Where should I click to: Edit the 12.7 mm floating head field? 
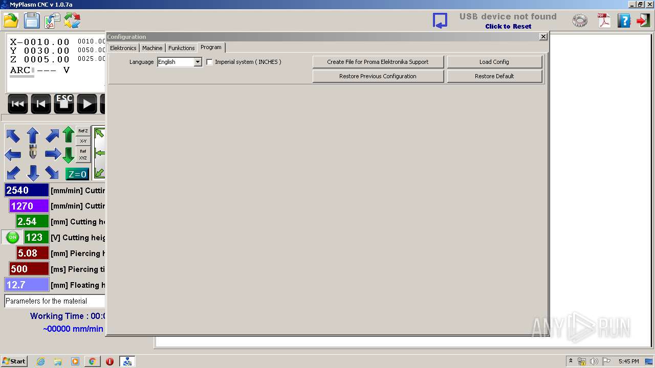coord(27,285)
